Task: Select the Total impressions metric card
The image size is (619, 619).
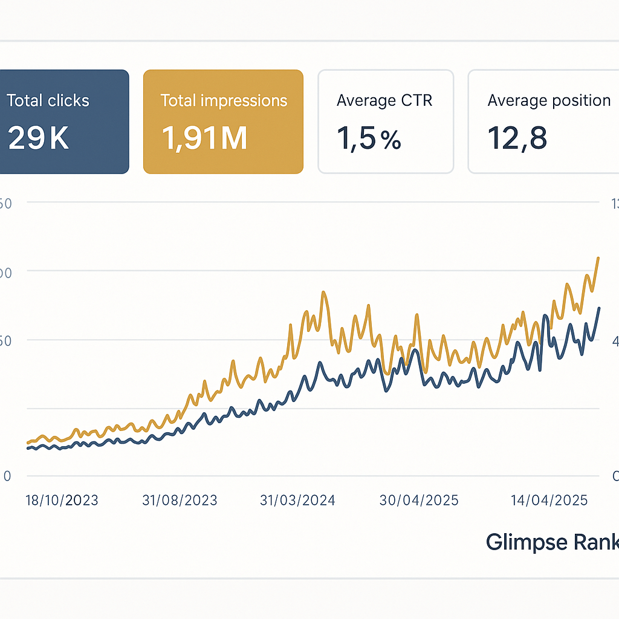Action: click(222, 121)
